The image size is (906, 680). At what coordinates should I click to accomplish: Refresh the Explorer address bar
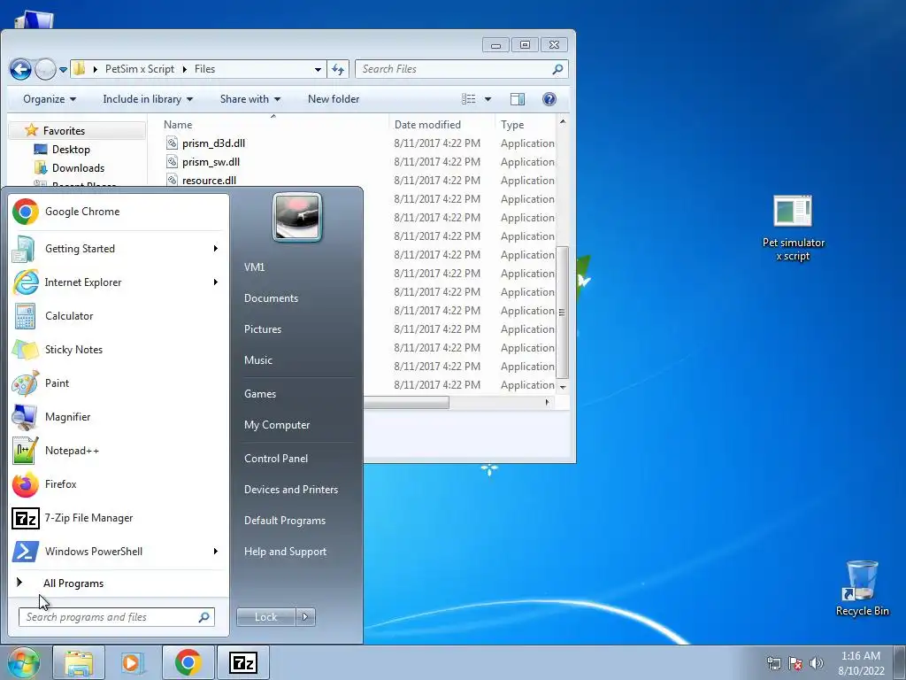pyautogui.click(x=338, y=69)
